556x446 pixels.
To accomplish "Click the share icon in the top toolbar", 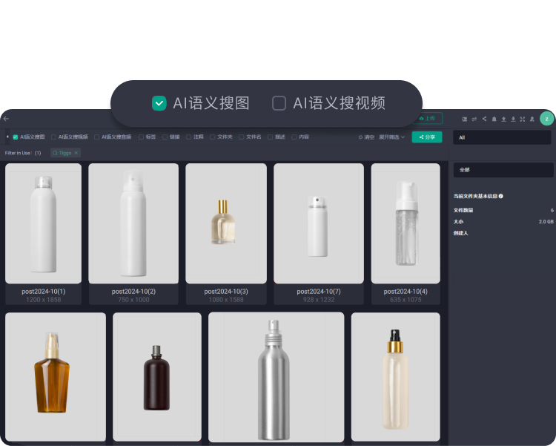I will pos(484,119).
